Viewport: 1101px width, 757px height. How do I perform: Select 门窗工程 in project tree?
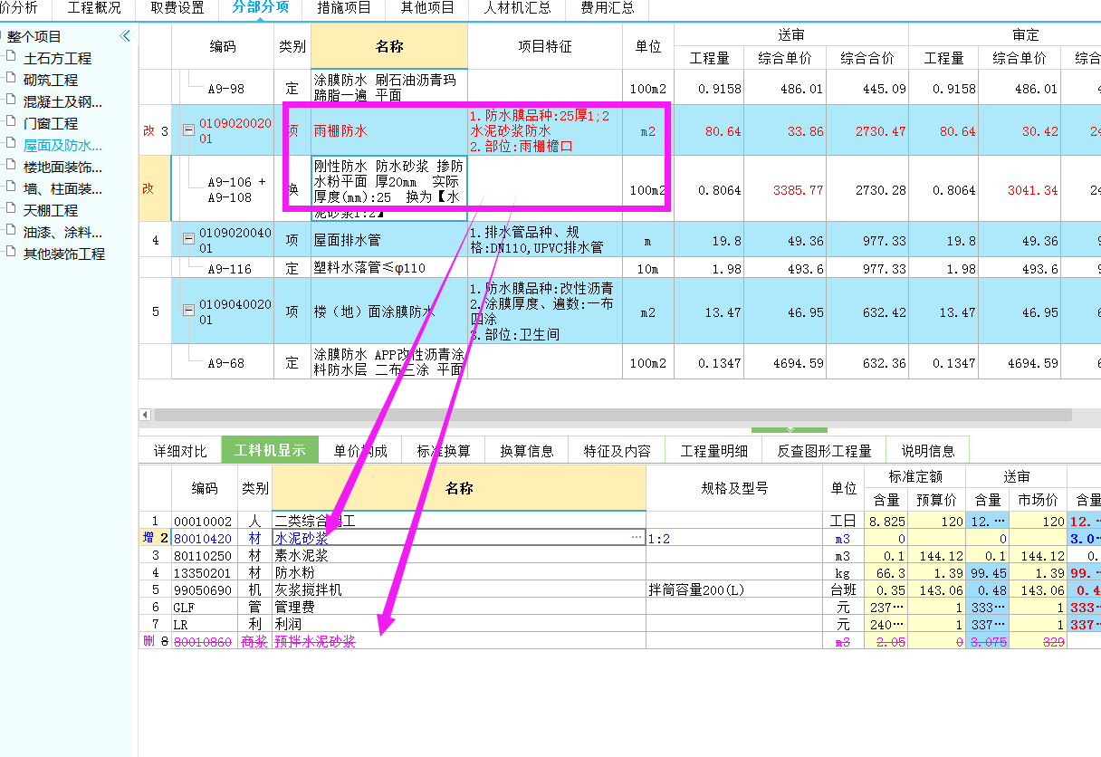pyautogui.click(x=51, y=123)
